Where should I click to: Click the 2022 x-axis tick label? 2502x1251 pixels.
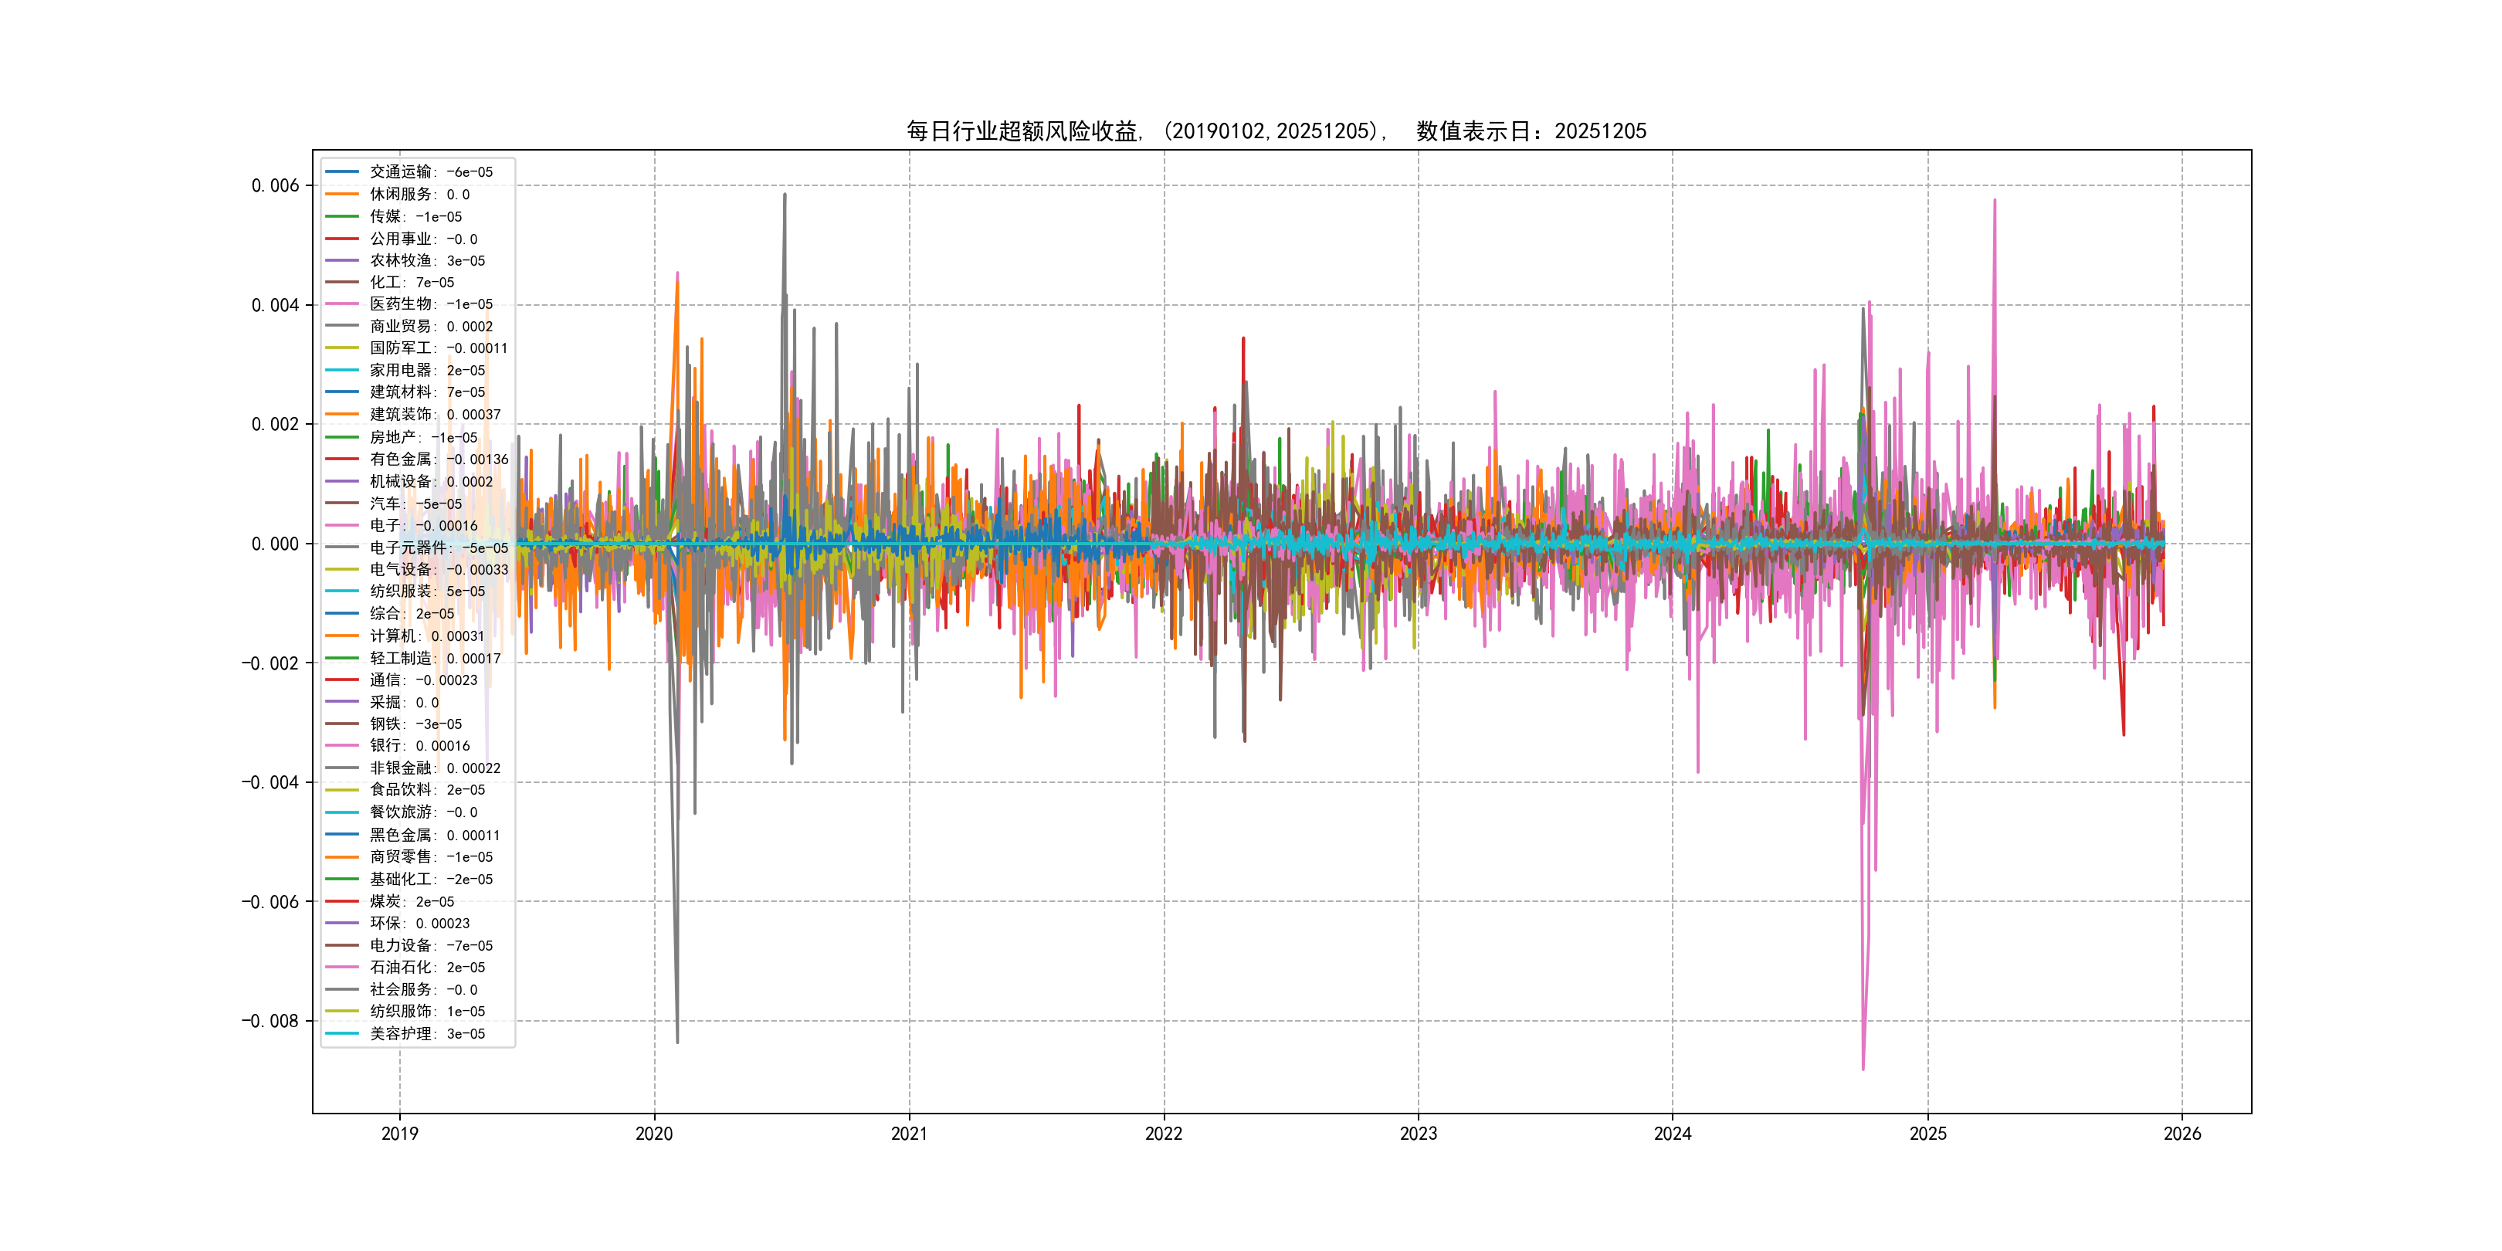[1164, 1134]
